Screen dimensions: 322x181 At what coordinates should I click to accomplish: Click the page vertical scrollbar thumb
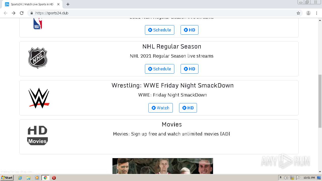click(x=320, y=101)
